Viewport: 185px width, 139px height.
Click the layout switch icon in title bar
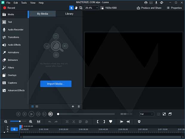coord(151,3)
